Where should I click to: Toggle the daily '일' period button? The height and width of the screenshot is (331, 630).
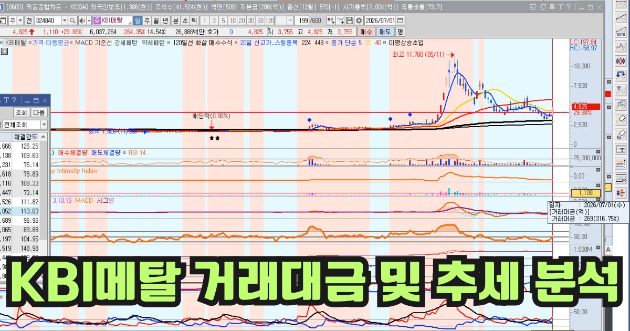(137, 20)
